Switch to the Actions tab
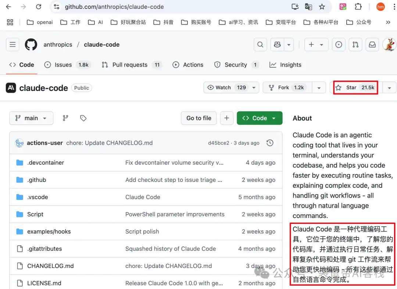 click(x=188, y=65)
